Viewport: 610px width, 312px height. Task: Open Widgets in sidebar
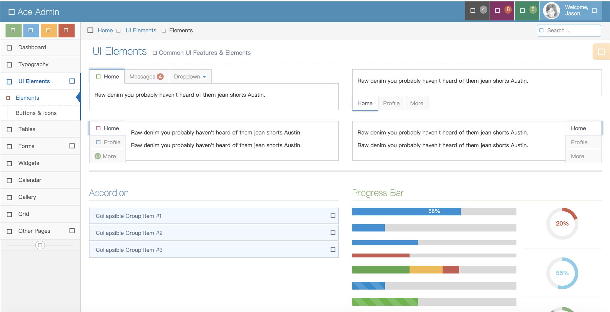[x=40, y=163]
